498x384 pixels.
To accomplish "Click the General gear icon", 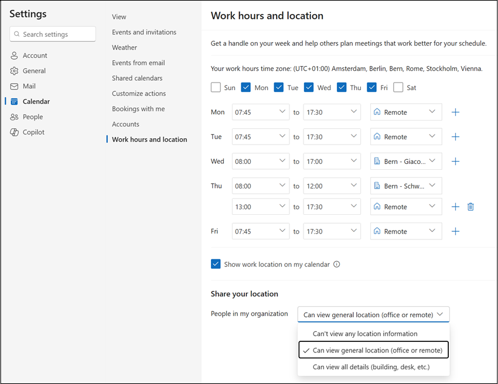I will pyautogui.click(x=13, y=70).
